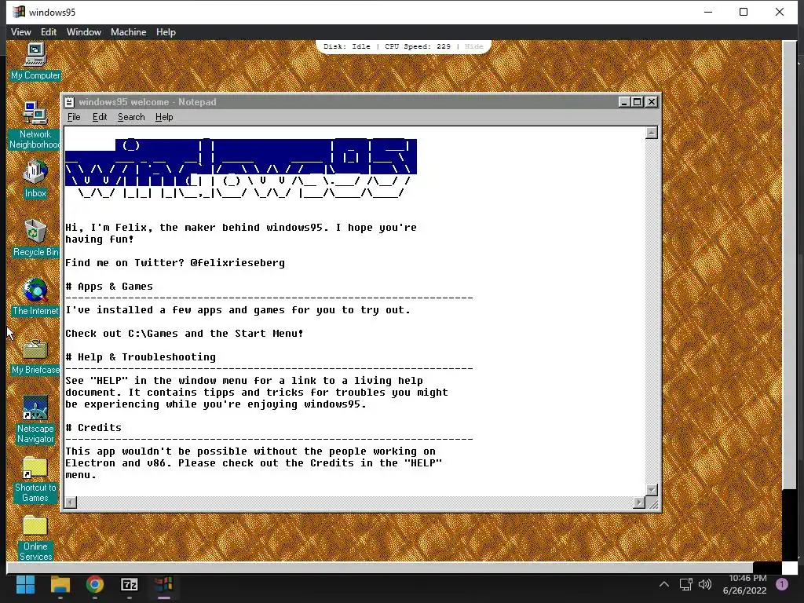Launch Chrome from the taskbar
The width and height of the screenshot is (804, 603).
[95, 584]
